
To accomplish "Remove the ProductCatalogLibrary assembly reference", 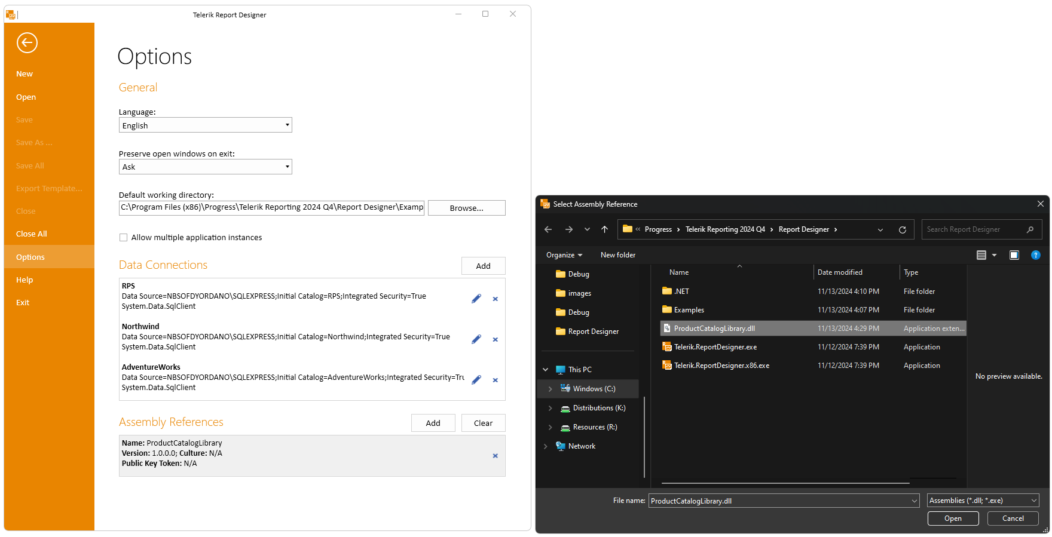I will tap(495, 456).
